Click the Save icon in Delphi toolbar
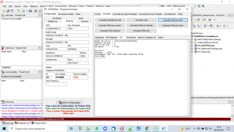This screenshot has width=234, height=132. [x=30, y=11]
